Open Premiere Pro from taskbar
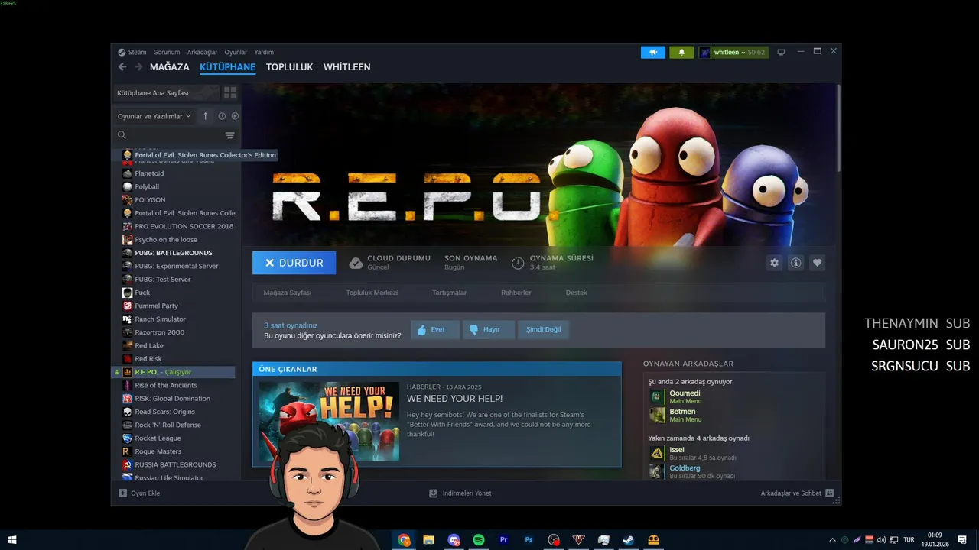 click(503, 540)
